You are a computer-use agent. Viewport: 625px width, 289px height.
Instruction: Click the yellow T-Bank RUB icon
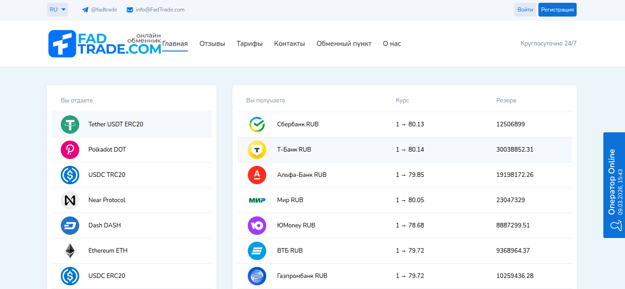tap(257, 149)
